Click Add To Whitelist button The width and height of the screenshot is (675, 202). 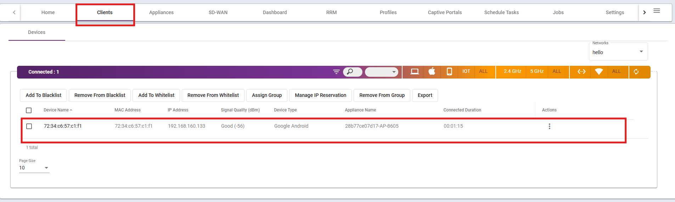tap(156, 96)
